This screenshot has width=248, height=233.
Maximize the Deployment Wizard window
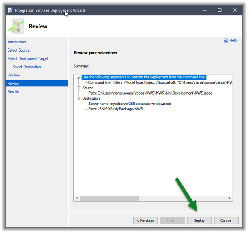pos(220,10)
